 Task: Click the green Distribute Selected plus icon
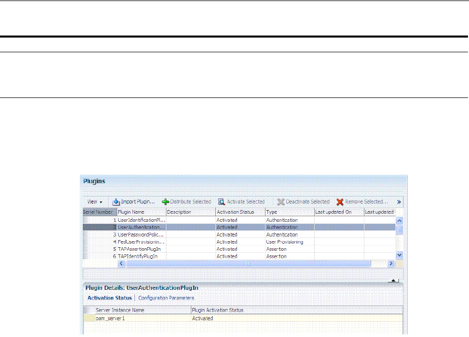pyautogui.click(x=165, y=201)
